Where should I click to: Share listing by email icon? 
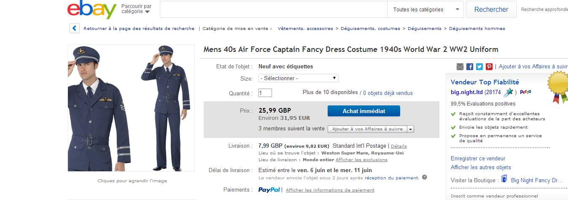tap(460, 67)
